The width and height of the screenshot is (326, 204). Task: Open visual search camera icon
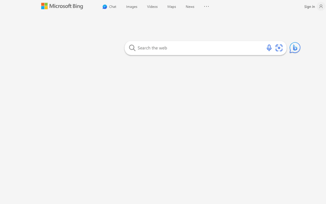tap(279, 48)
